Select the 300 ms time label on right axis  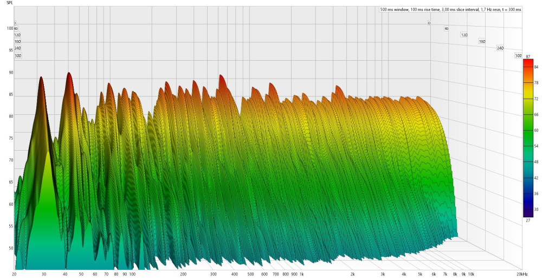click(x=518, y=56)
